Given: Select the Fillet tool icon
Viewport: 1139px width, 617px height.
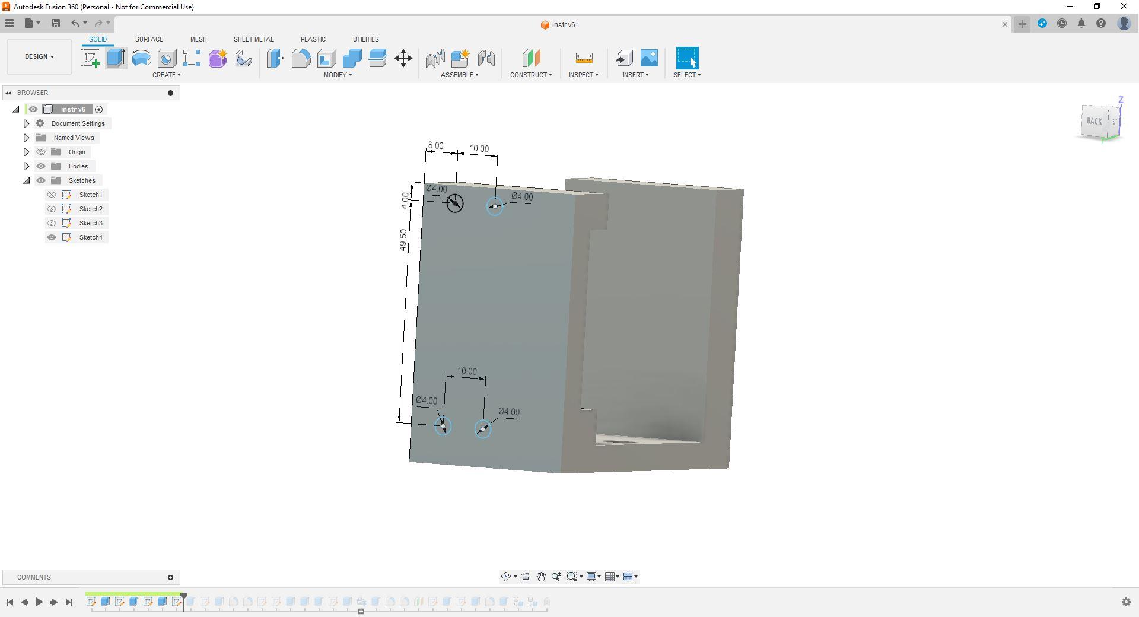Looking at the screenshot, I should click(301, 58).
